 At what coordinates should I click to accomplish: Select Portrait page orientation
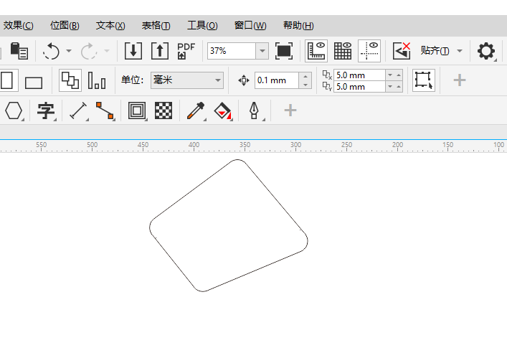pos(6,80)
